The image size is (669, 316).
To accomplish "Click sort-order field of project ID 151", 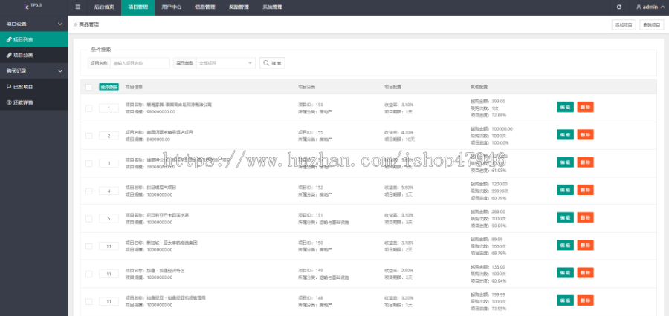I will pos(109,219).
